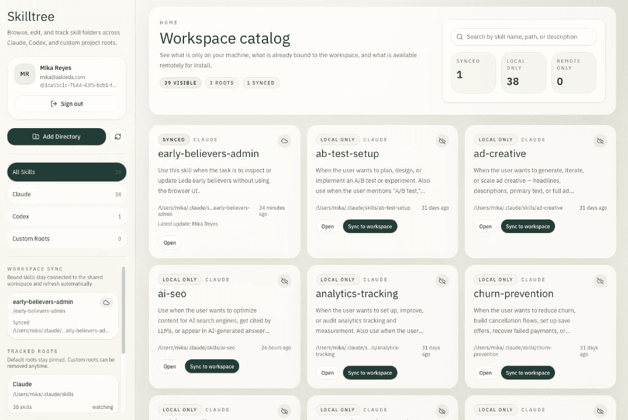Select the Claude filter in the sidebar
This screenshot has height=420, width=628.
[66, 194]
